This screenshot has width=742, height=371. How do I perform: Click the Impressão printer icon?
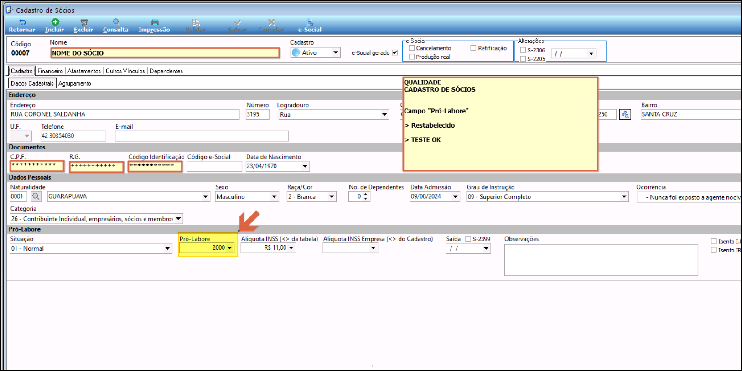click(x=155, y=22)
